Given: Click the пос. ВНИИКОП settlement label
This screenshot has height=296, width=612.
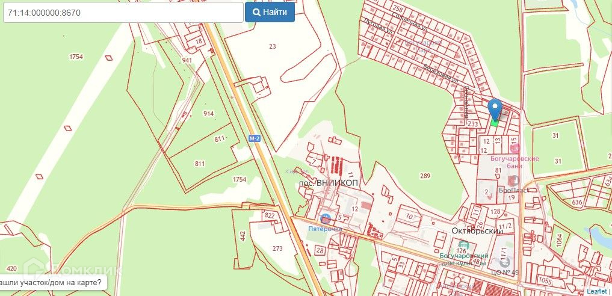Looking at the screenshot, I should tap(328, 183).
